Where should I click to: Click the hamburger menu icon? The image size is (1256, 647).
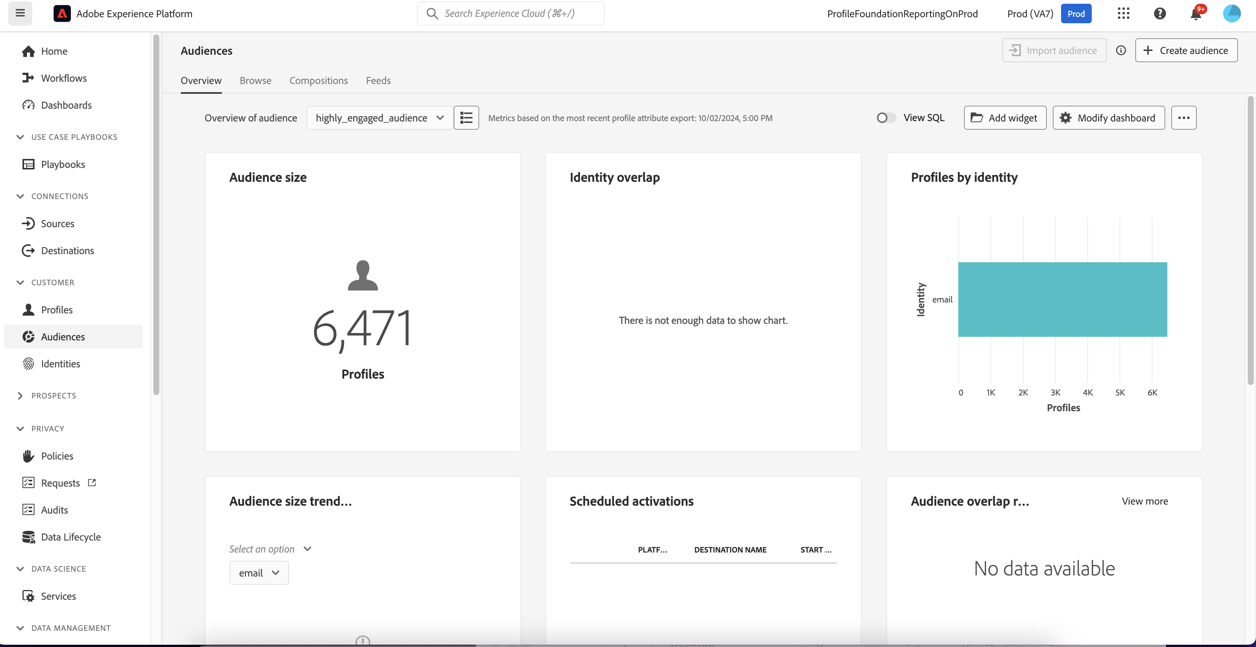(20, 13)
